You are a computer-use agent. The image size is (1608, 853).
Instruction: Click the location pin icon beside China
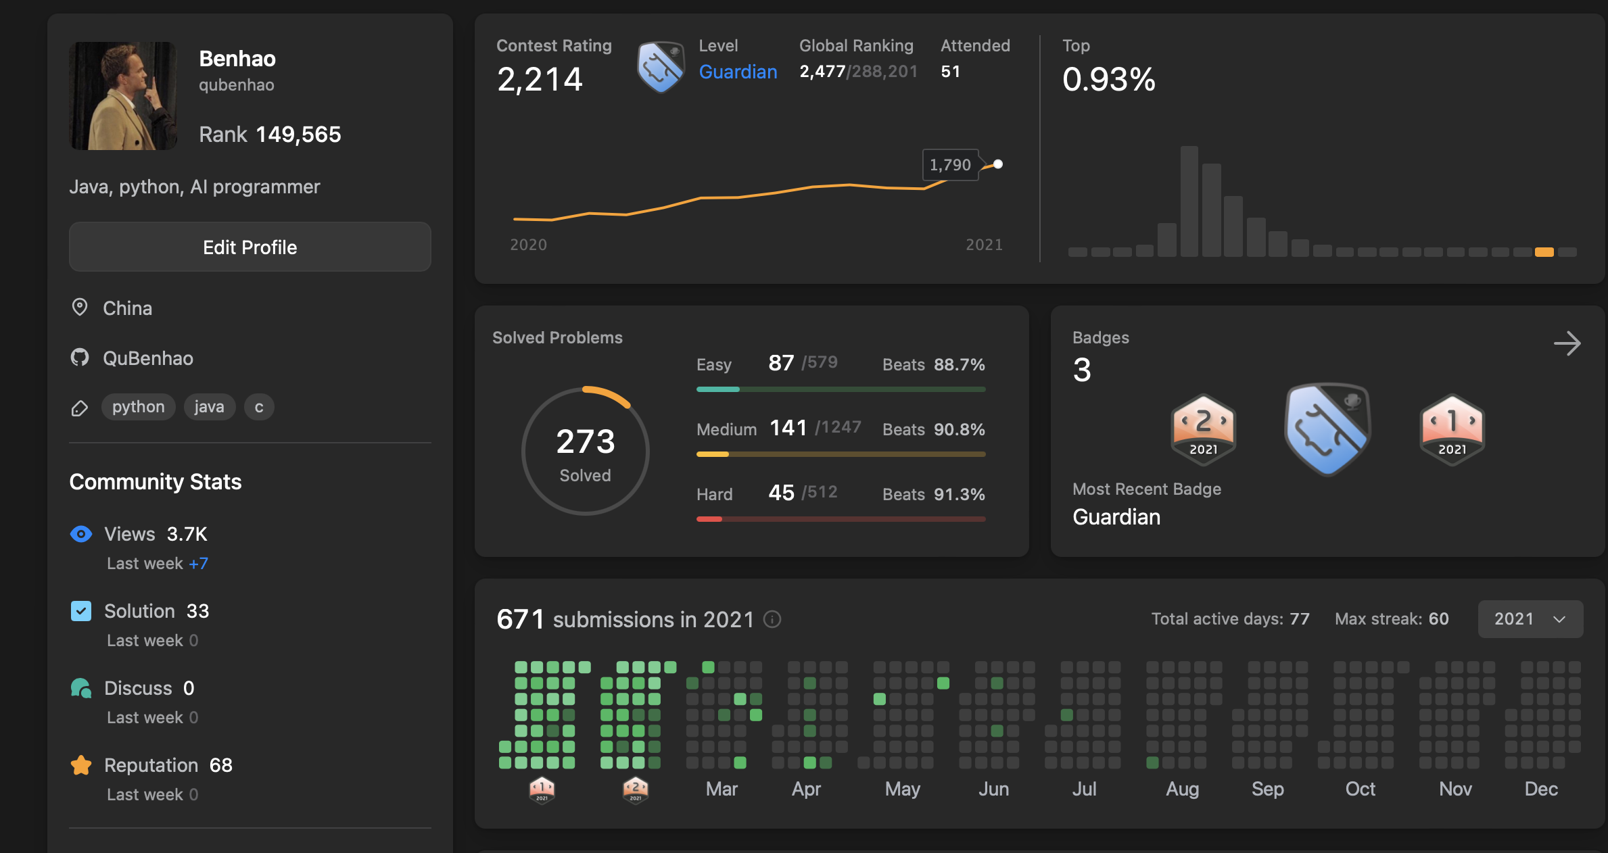pyautogui.click(x=80, y=308)
